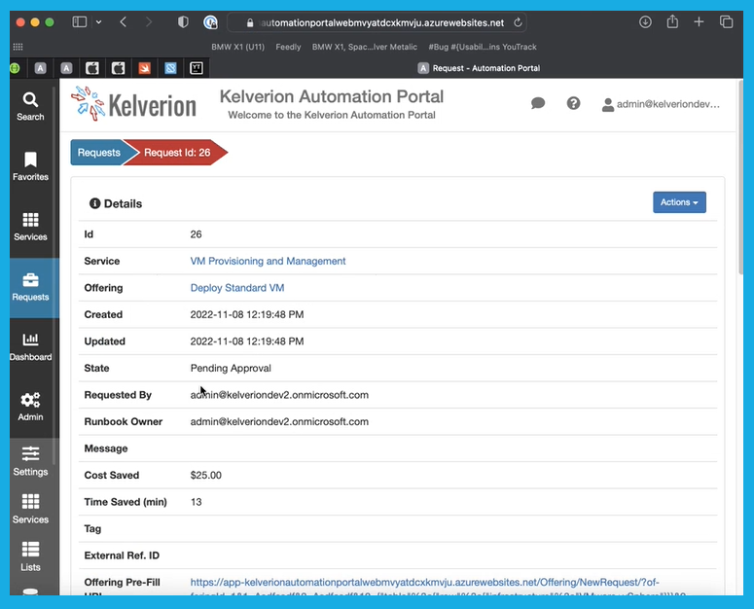Open the Deploy Standard VM link
Screen dimensions: 754x609
click(x=237, y=288)
